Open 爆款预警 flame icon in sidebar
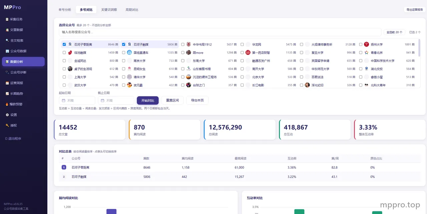 (x=7, y=104)
